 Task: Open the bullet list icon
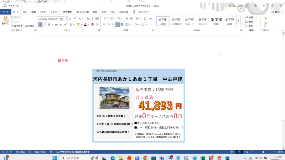point(104,18)
